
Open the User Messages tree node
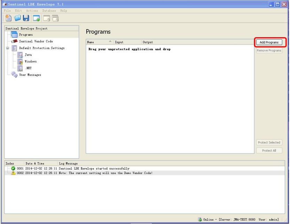(30, 75)
